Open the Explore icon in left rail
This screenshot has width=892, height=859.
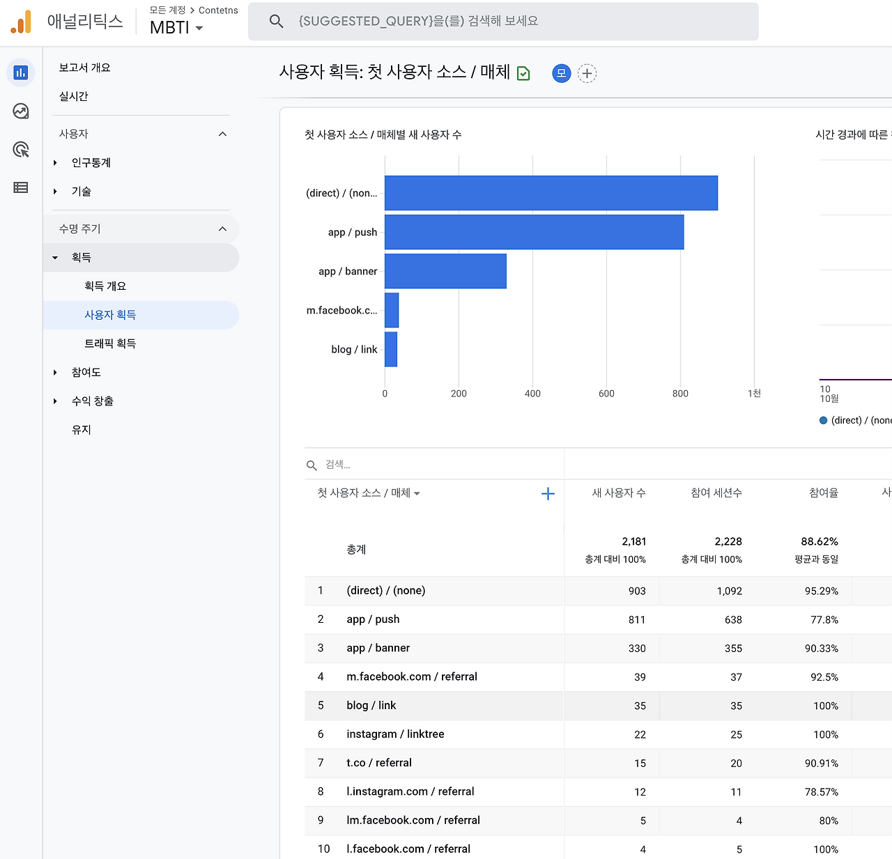tap(21, 111)
